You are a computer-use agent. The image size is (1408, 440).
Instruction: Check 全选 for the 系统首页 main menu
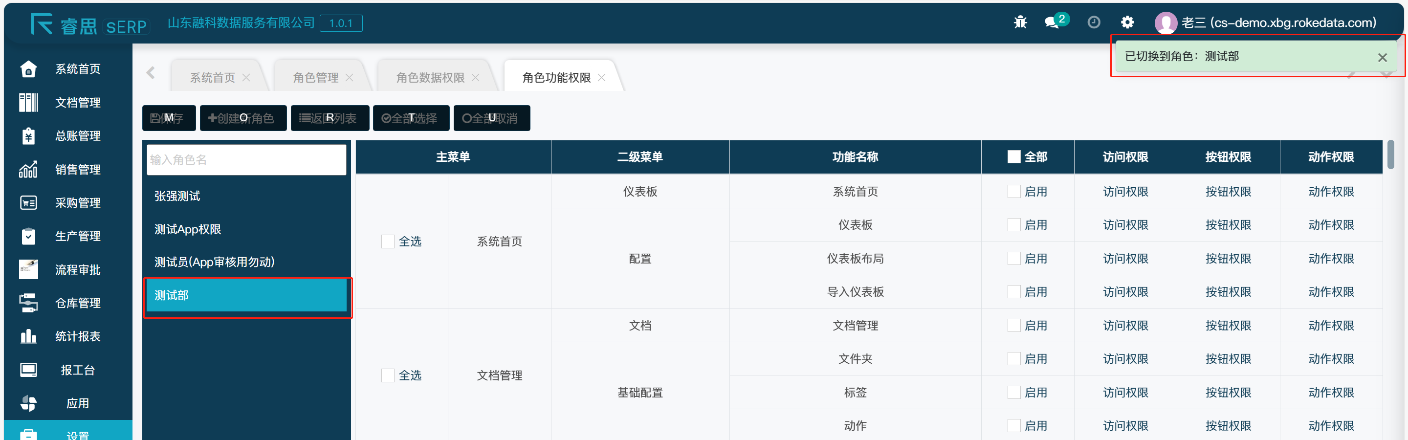pos(388,242)
